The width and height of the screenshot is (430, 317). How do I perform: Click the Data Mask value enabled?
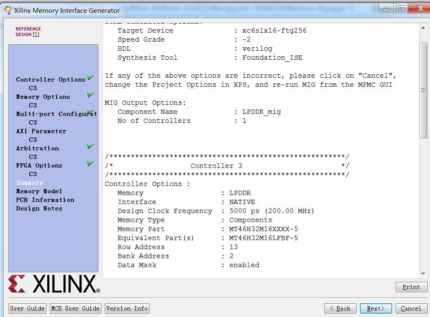coord(244,265)
